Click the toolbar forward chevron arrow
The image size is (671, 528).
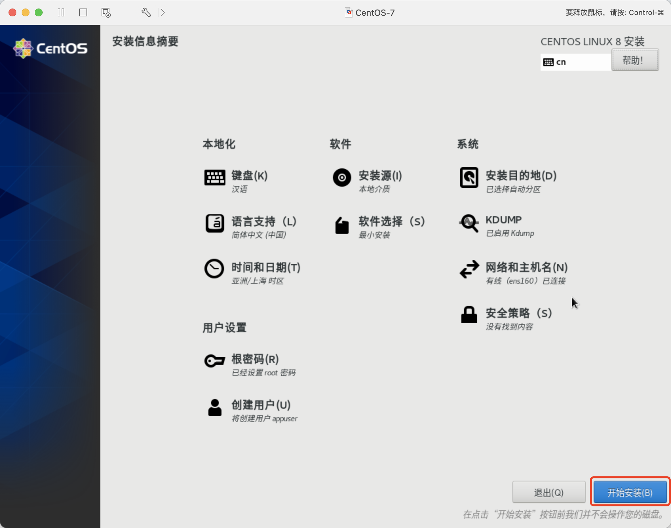pos(163,12)
